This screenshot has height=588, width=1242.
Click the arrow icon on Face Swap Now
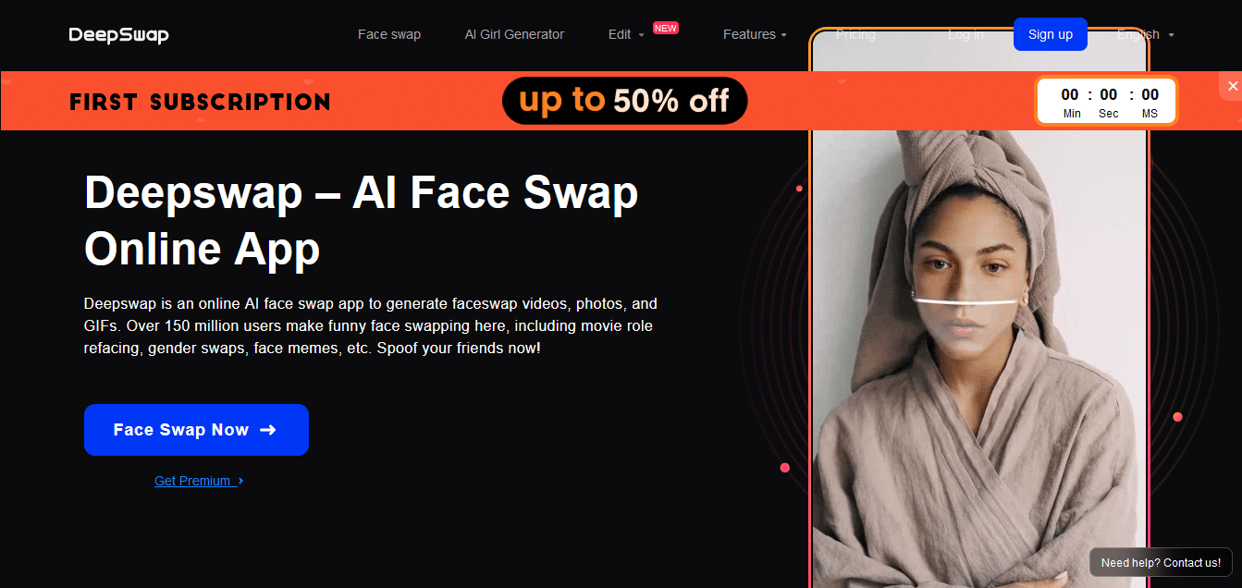click(268, 430)
